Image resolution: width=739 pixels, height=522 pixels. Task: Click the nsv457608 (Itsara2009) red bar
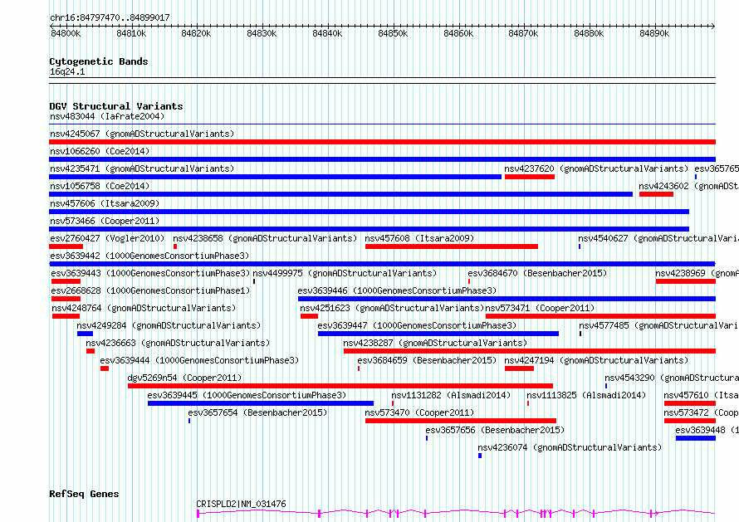click(x=452, y=246)
